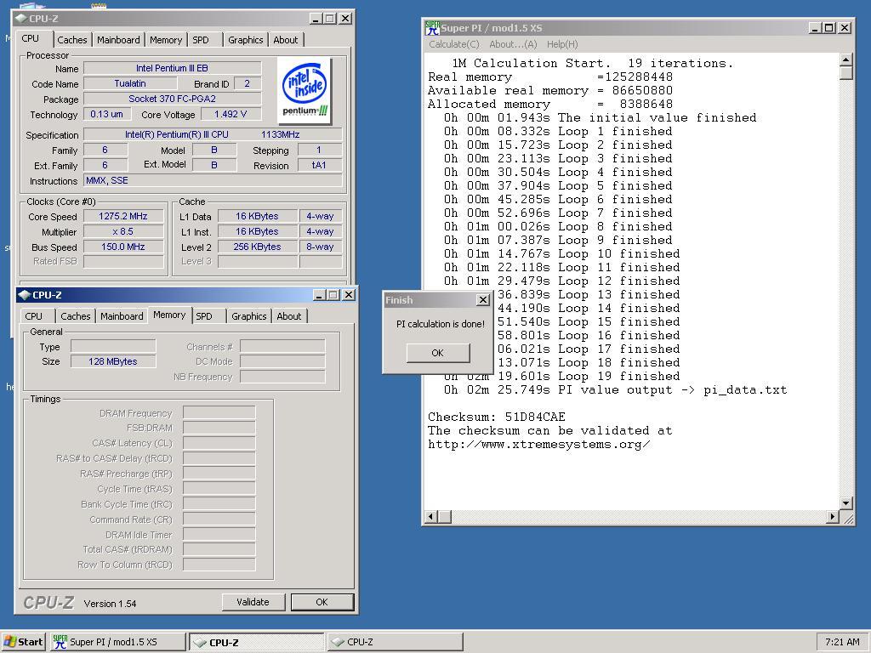Click the Technology value 0.13 um
Screen dimensions: 871x653
coord(106,114)
